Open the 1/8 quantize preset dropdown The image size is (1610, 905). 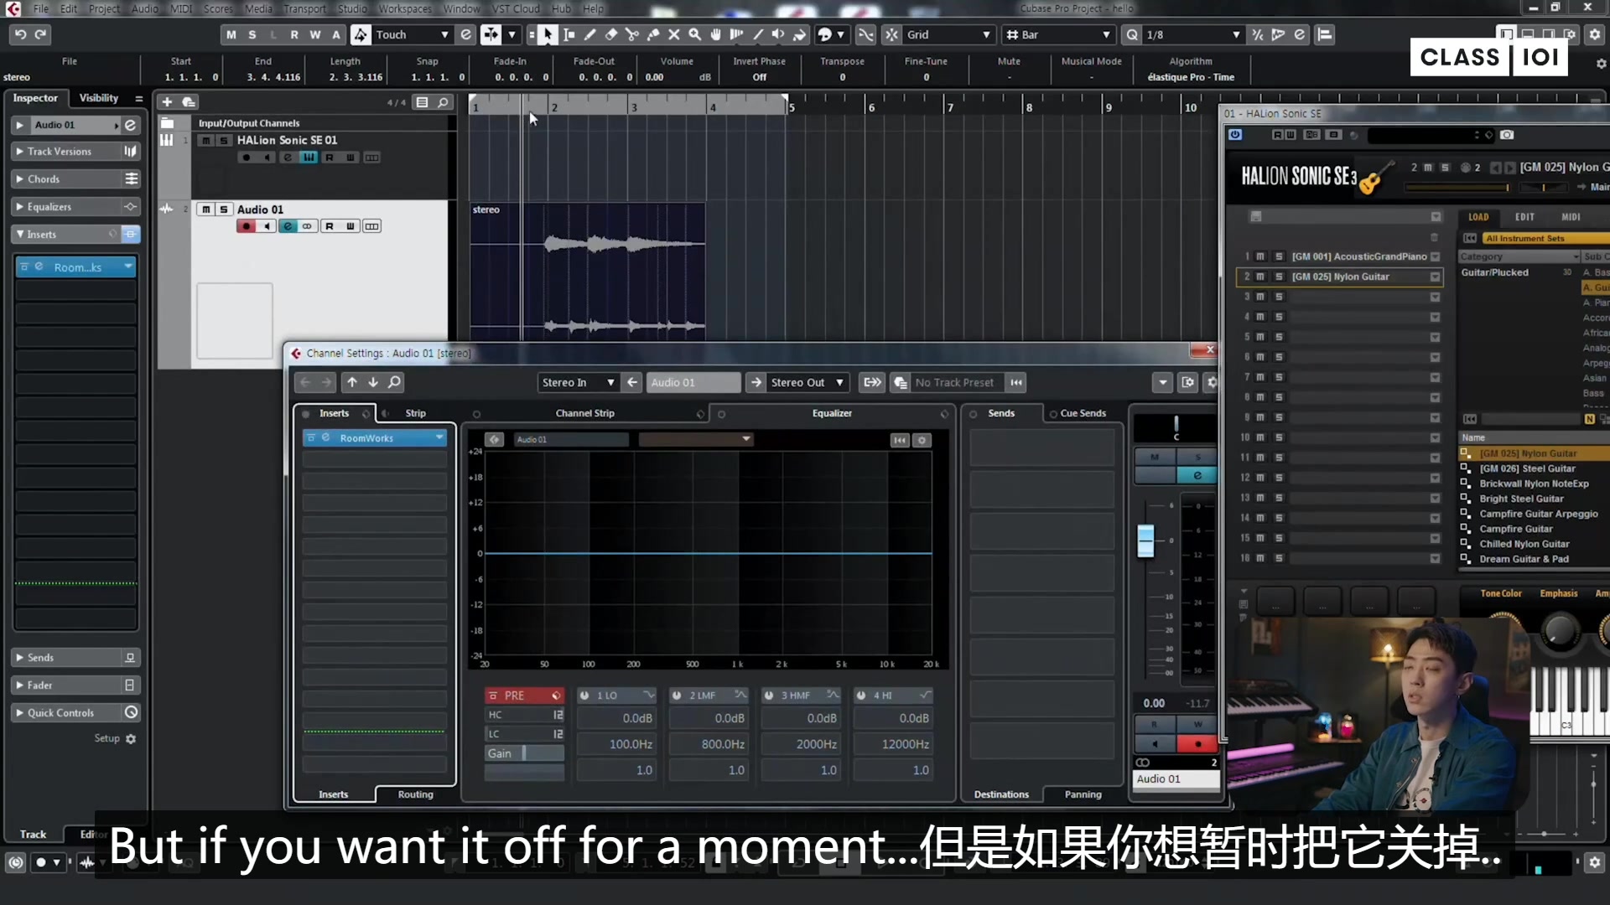tap(1192, 34)
